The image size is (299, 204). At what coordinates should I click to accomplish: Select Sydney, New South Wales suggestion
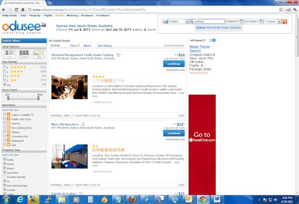[219, 28]
